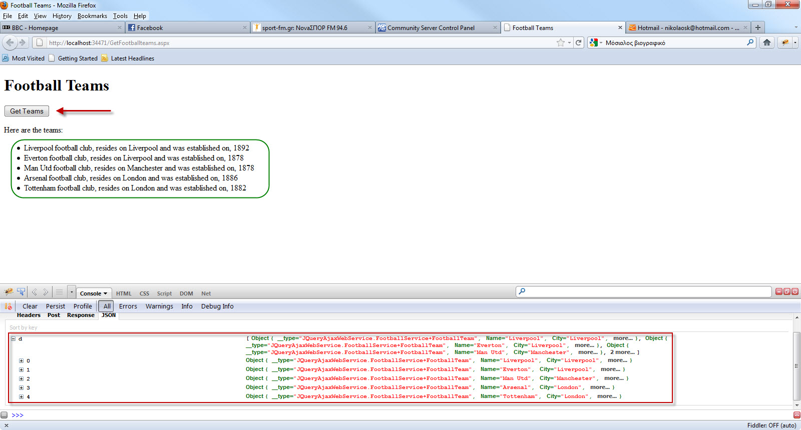Close the Facebook tab

[245, 27]
